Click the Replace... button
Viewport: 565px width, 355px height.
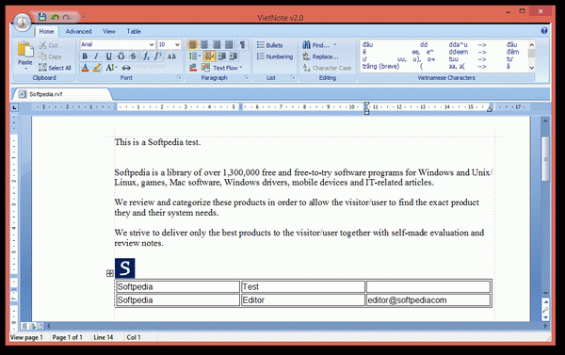(320, 56)
